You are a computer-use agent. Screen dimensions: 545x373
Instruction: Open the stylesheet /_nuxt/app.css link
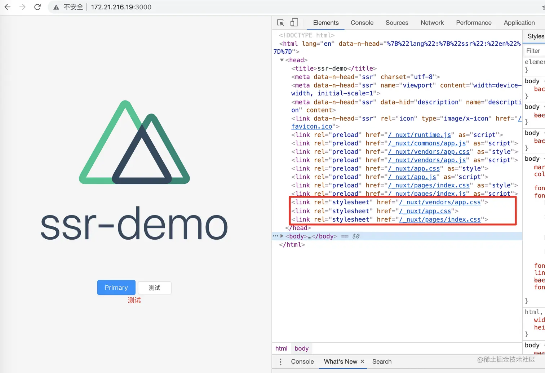click(x=425, y=211)
